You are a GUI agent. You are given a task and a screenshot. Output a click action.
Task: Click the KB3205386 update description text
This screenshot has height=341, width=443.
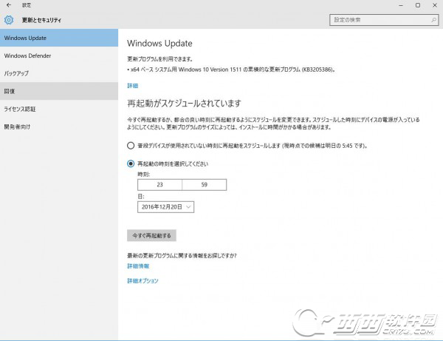click(231, 70)
